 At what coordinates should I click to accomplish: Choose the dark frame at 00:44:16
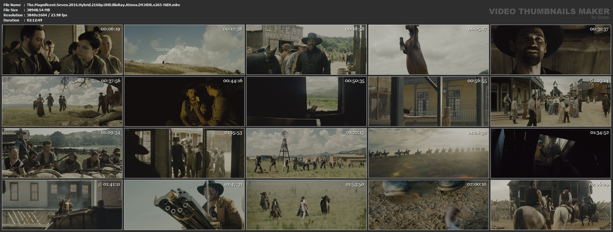coord(184,101)
